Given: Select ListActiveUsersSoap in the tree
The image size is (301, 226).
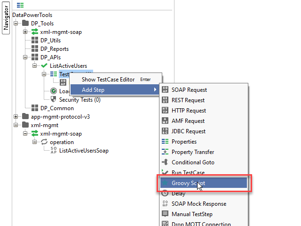Looking at the screenshot, I should (80, 151).
